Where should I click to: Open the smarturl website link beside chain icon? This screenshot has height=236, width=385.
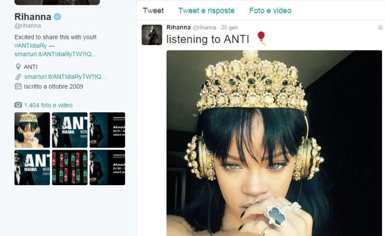[65, 77]
